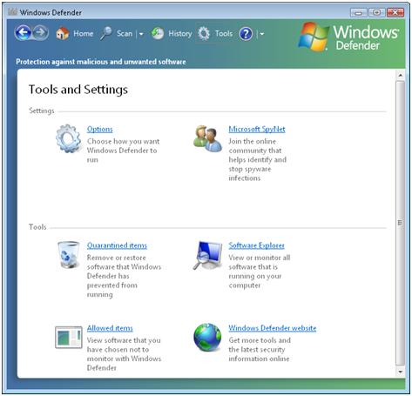
Task: Expand the Help options dropdown arrow
Action: point(262,34)
